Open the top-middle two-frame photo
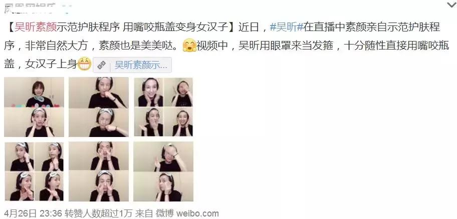The height and width of the screenshot is (219, 457). (99, 107)
